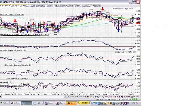Open the Dealing Rates tab
The image size is (170, 106).
(x=53, y=6)
